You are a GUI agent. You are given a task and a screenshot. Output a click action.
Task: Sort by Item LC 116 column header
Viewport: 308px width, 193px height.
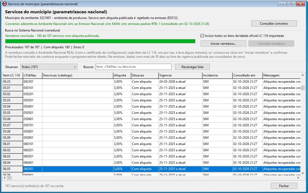[13, 75]
